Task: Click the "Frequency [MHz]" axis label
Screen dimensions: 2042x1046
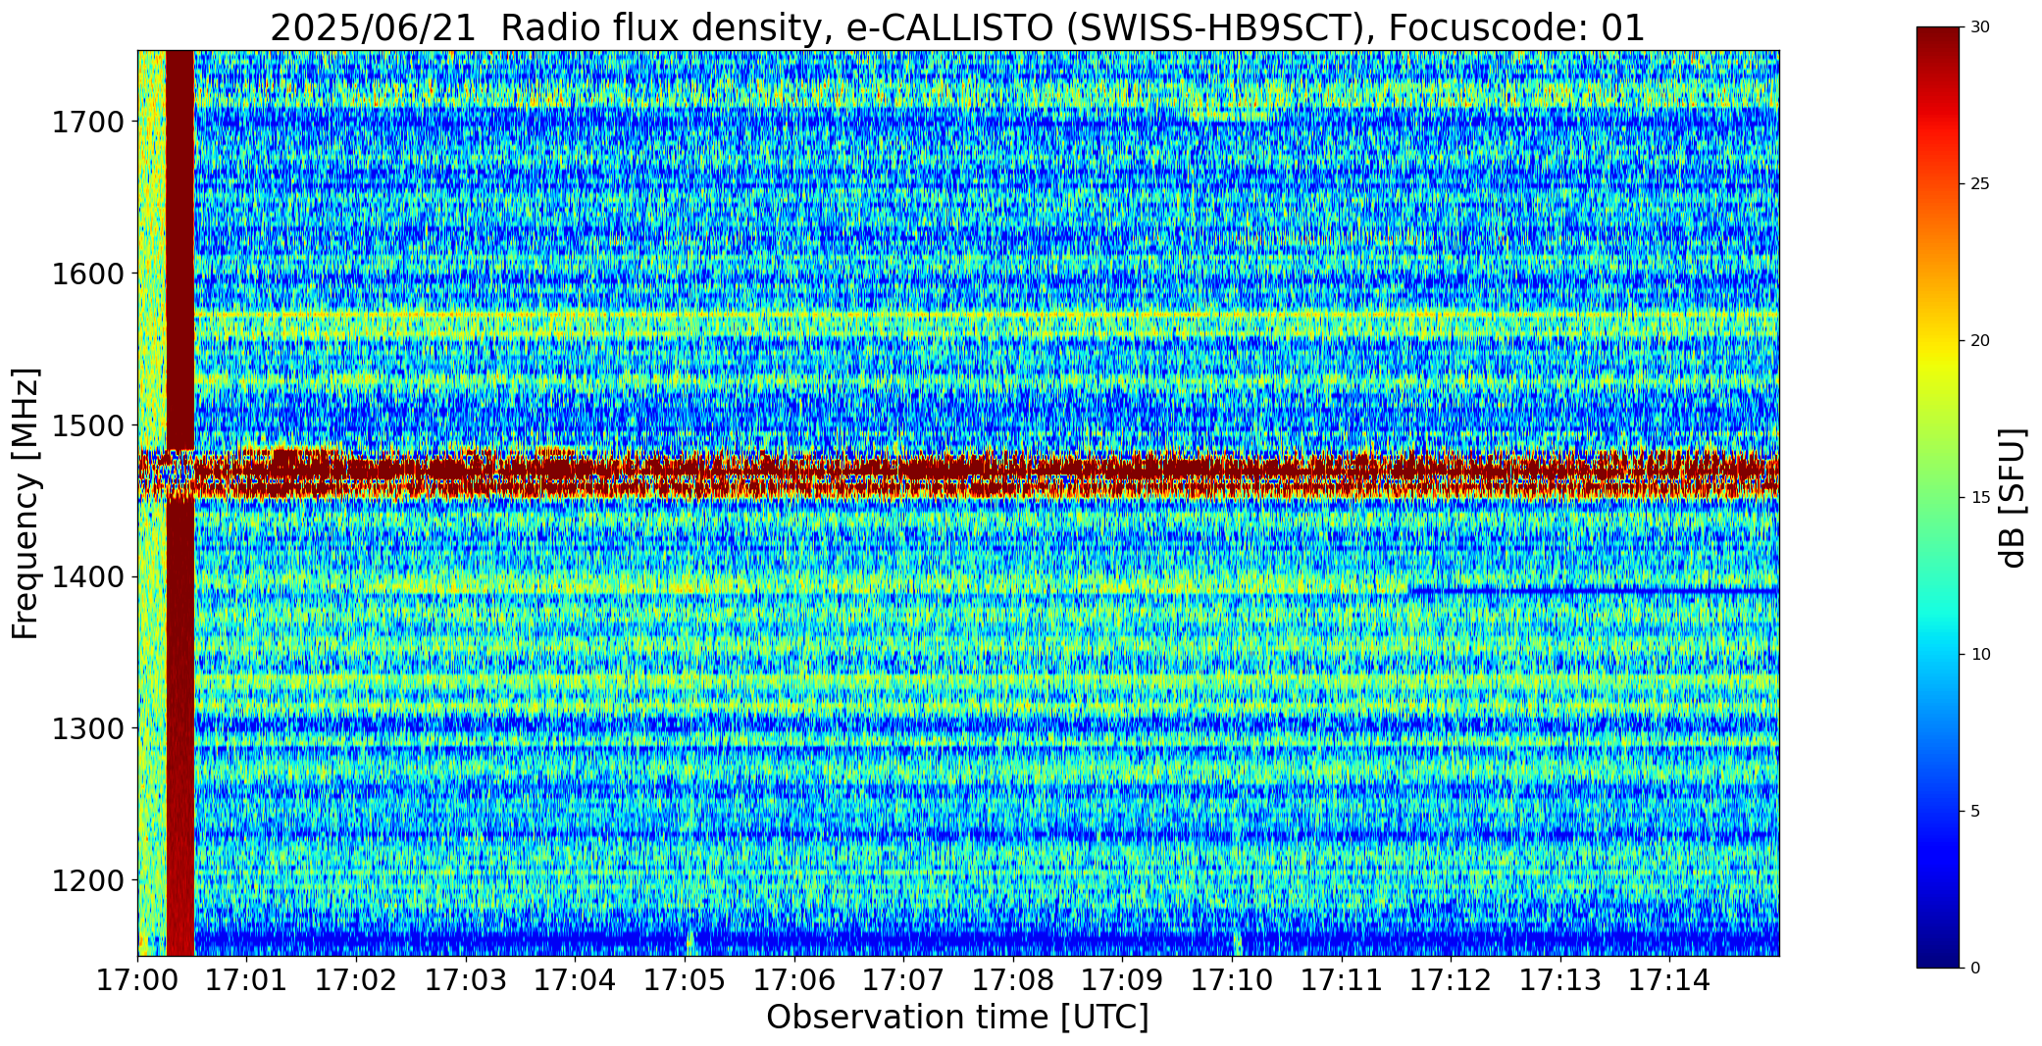Action: pyautogui.click(x=26, y=504)
